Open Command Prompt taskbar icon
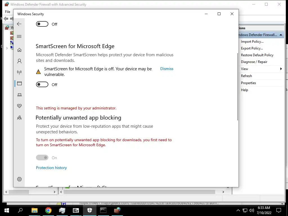Viewport: 288px width, 216px height. click(103, 210)
